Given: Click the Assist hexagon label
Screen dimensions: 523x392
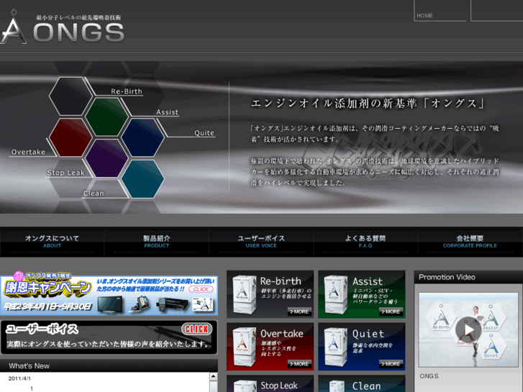Looking at the screenshot, I should click(x=168, y=112).
